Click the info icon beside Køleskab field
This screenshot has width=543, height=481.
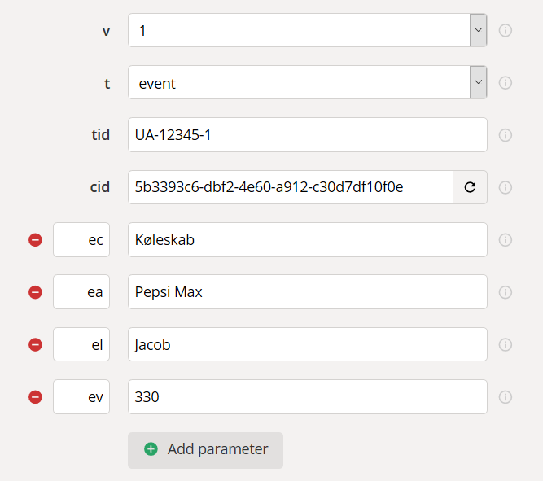[505, 240]
